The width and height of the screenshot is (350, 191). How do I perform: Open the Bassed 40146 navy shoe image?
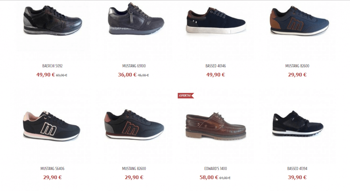point(216,21)
